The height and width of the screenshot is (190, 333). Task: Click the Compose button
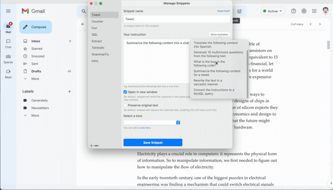point(35,27)
